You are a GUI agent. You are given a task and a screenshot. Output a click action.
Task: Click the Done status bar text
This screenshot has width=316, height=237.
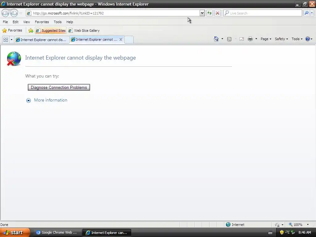(4, 225)
